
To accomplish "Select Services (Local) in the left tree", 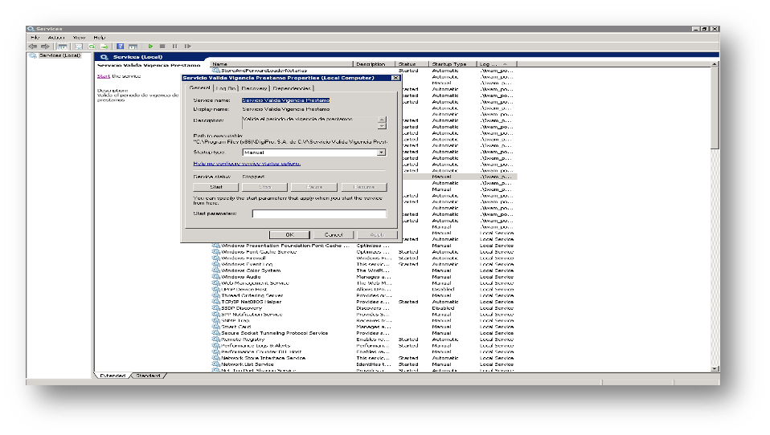I will 59,56.
